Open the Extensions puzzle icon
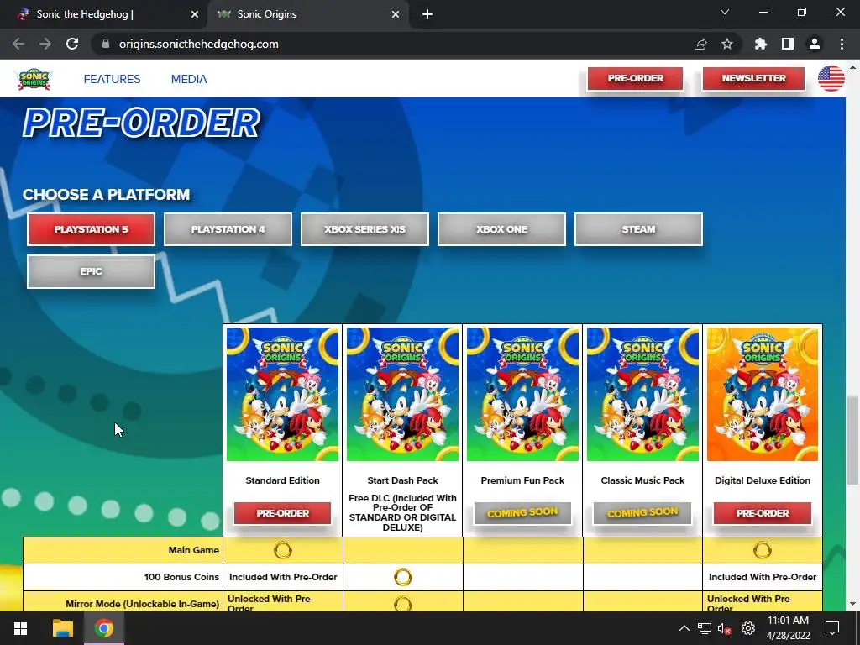 coord(760,44)
